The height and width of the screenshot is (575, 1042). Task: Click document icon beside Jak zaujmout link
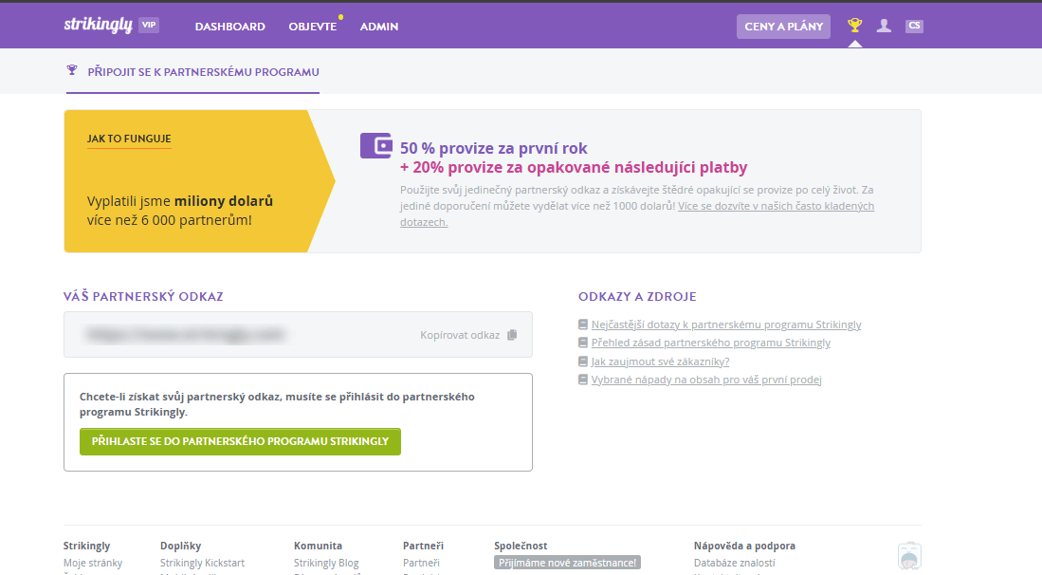(583, 361)
